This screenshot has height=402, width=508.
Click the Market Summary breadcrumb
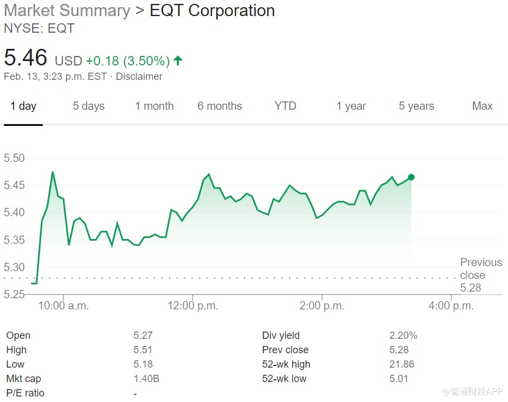tap(67, 11)
